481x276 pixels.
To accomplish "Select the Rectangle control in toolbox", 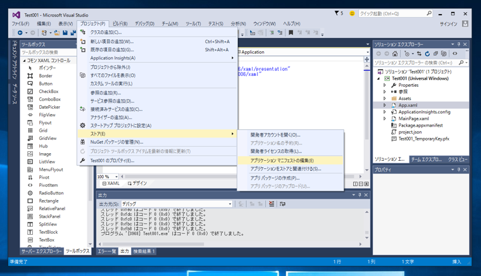I will pos(49,201).
